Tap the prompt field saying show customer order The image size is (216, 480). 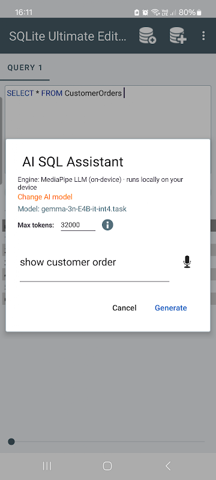tap(95, 266)
